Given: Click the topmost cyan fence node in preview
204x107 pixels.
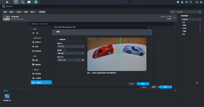Looking at the screenshot, I should click(120, 38).
